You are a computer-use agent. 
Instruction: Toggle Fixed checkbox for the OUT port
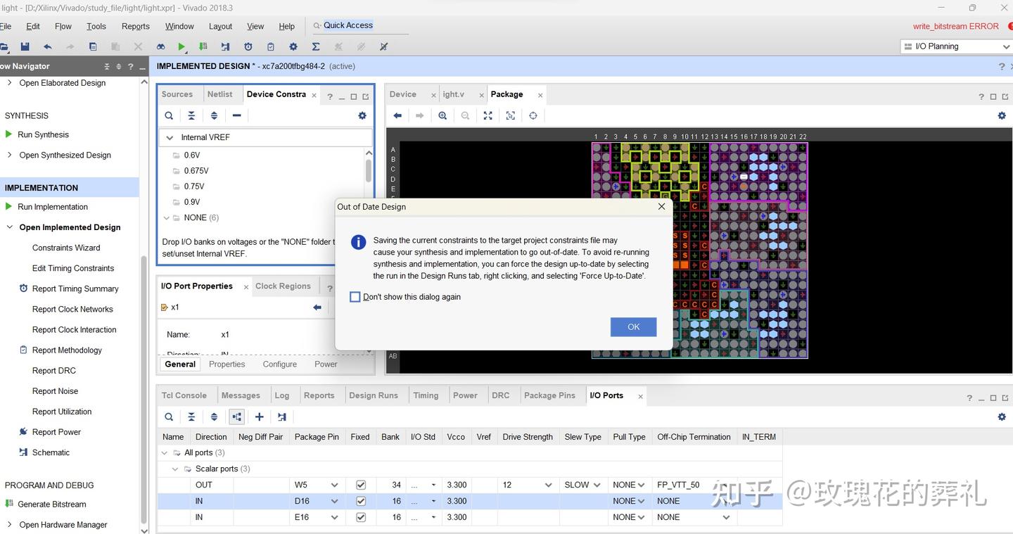[361, 485]
